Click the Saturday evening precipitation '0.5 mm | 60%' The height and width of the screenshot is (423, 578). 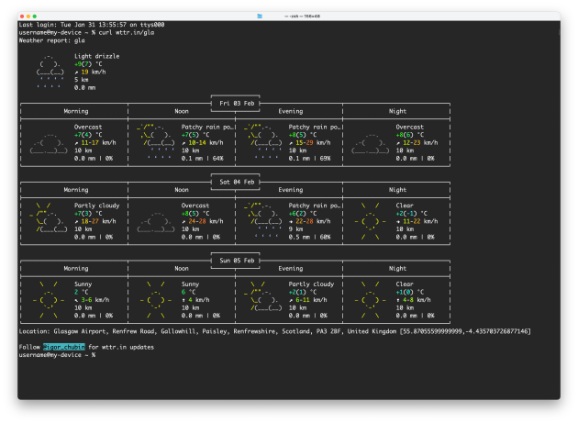(310, 237)
